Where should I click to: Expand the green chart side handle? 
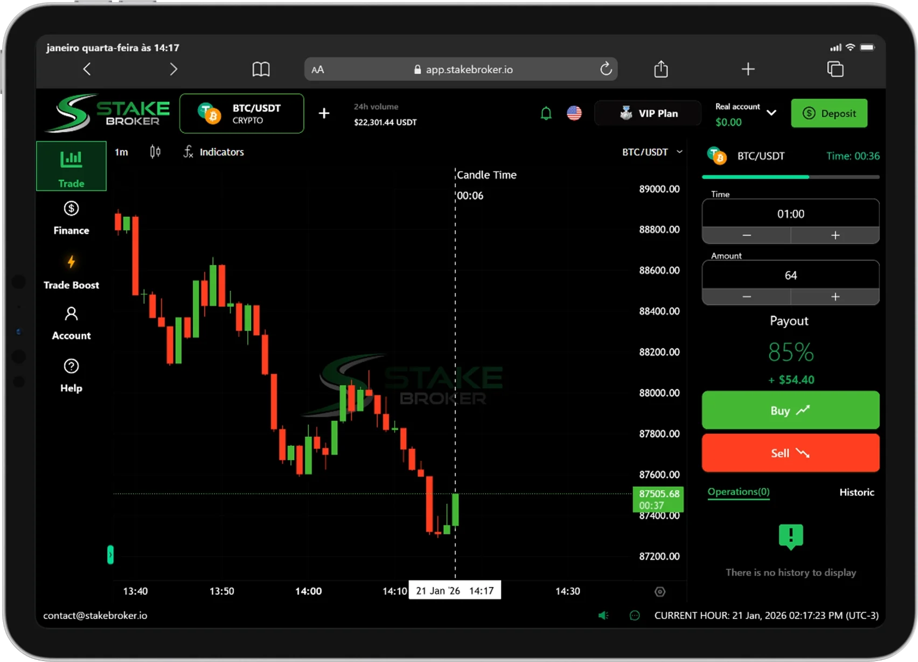click(110, 554)
